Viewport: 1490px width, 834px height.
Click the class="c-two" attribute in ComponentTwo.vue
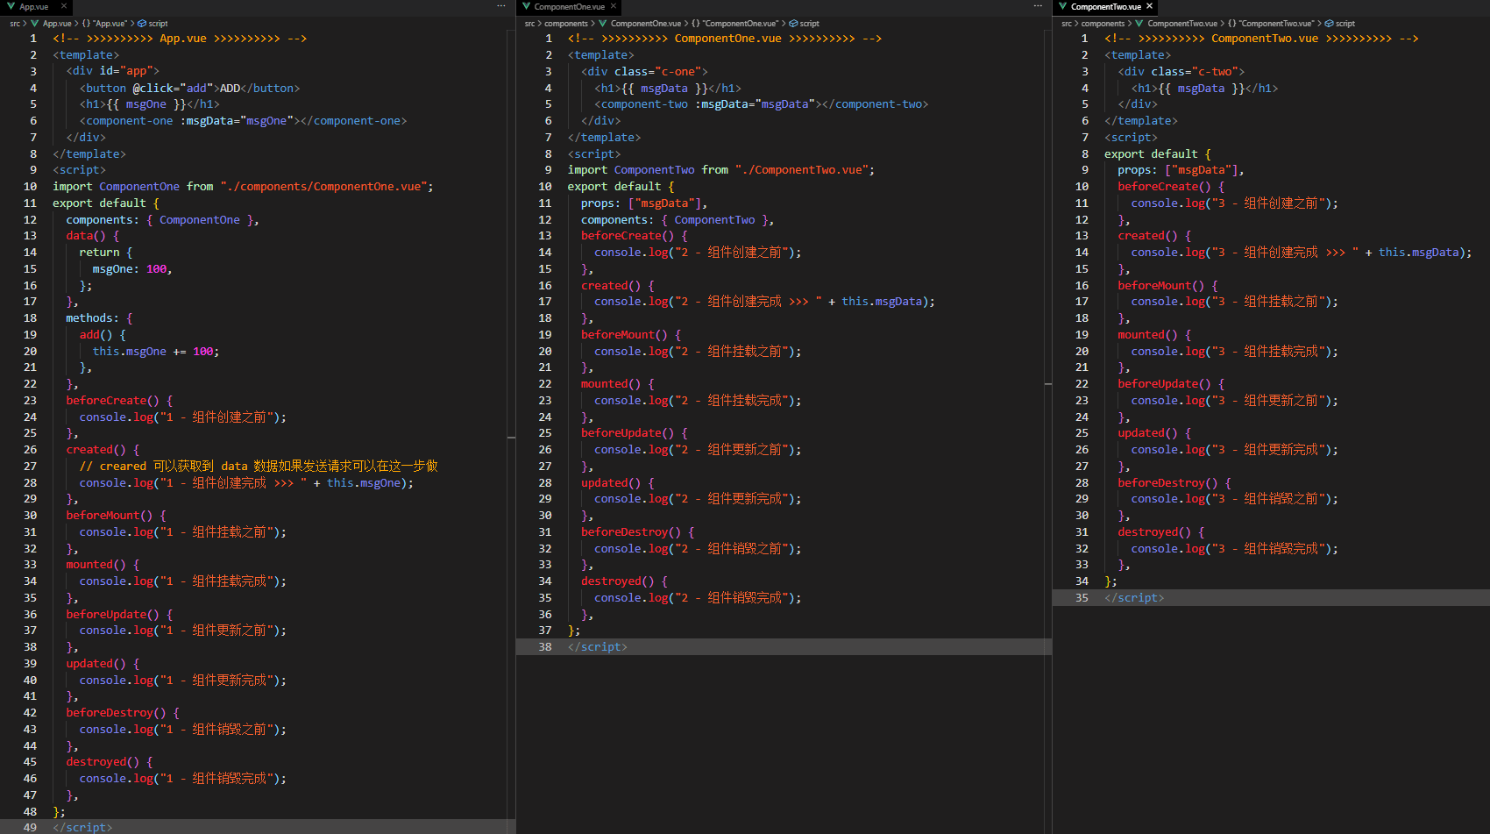tap(1194, 72)
